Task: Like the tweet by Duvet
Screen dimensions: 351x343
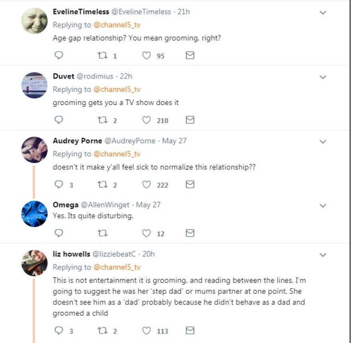Action: click(x=147, y=120)
